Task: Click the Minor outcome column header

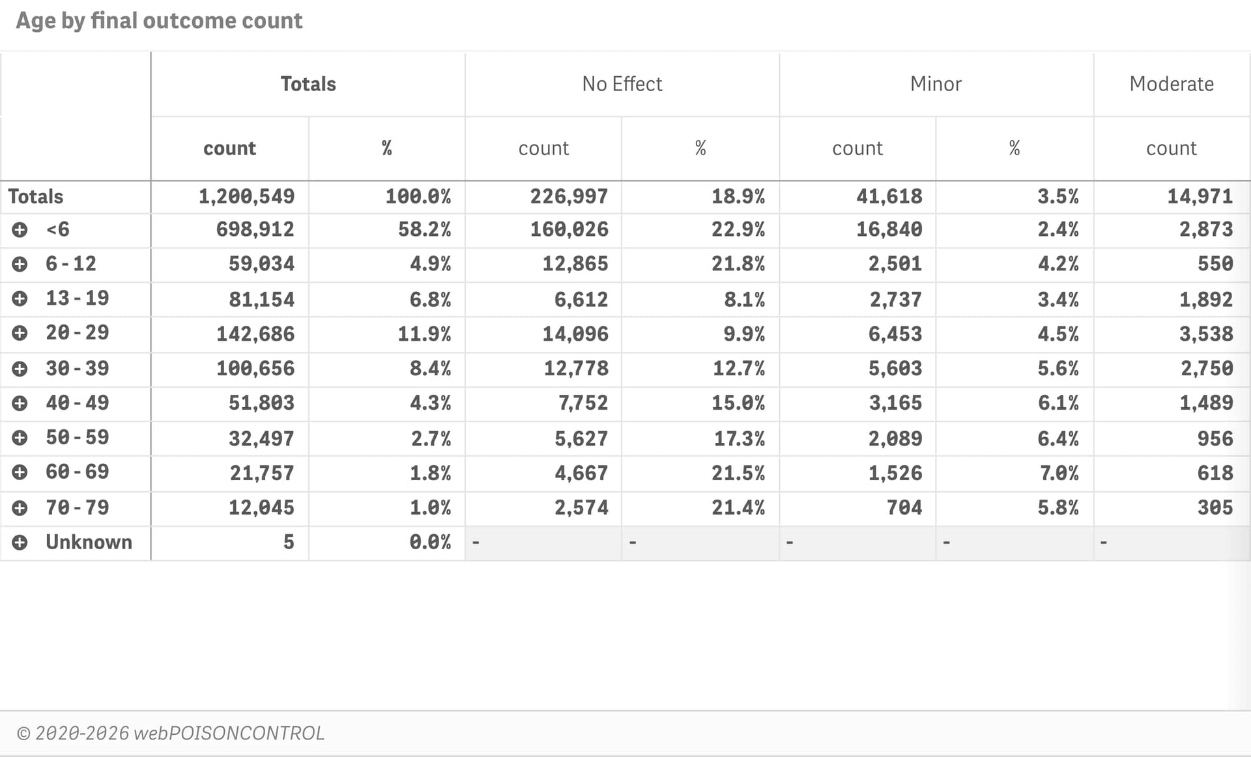Action: [936, 84]
